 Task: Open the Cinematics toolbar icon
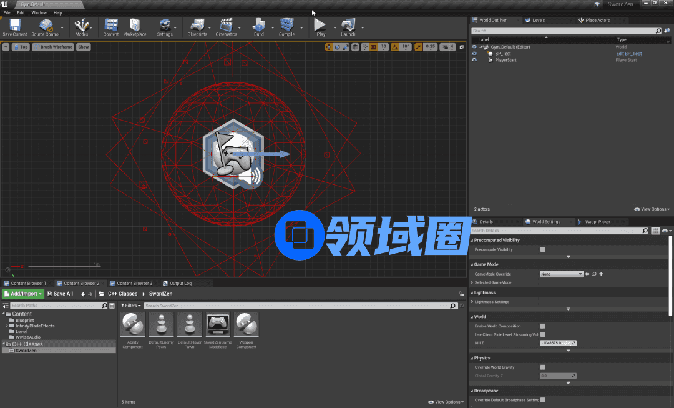click(227, 26)
